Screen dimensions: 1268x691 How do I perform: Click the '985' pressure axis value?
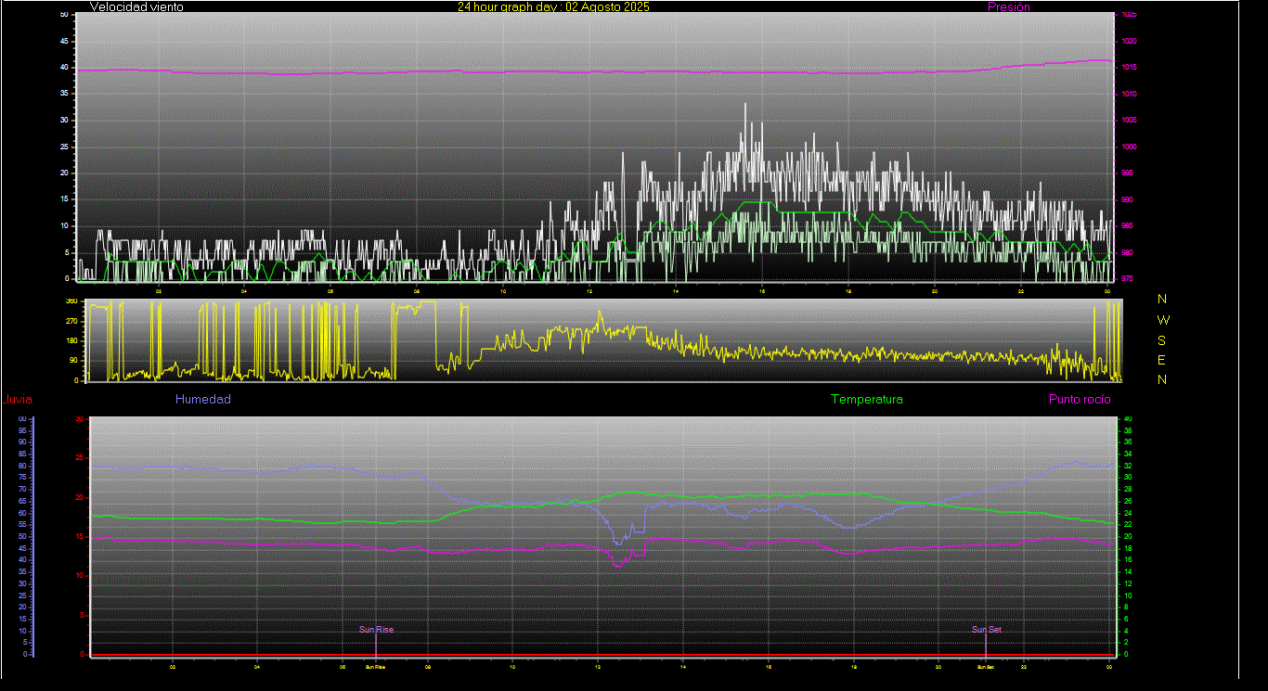pyautogui.click(x=1128, y=225)
